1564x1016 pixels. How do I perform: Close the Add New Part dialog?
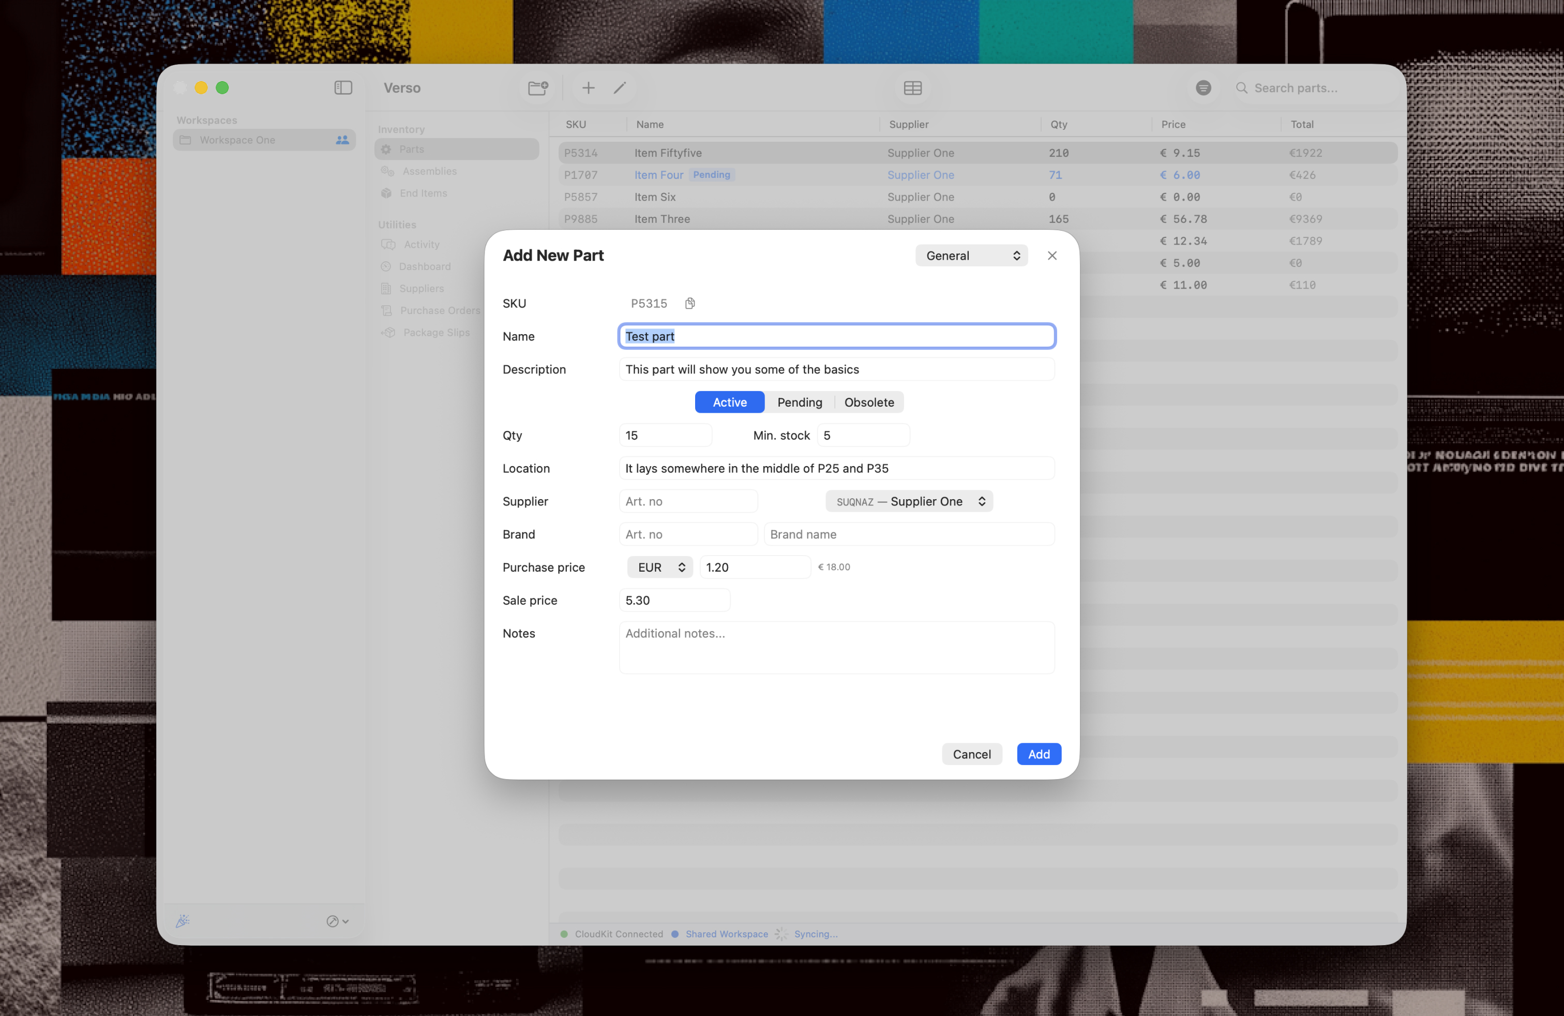pos(1051,256)
